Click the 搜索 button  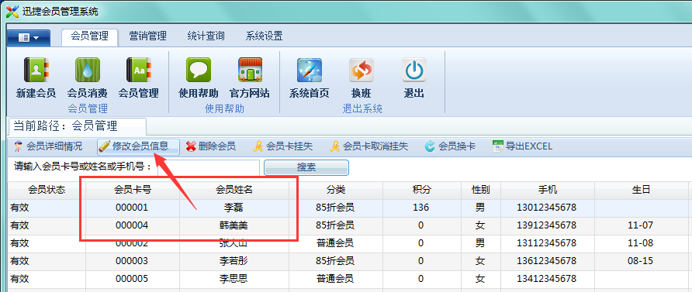point(306,168)
